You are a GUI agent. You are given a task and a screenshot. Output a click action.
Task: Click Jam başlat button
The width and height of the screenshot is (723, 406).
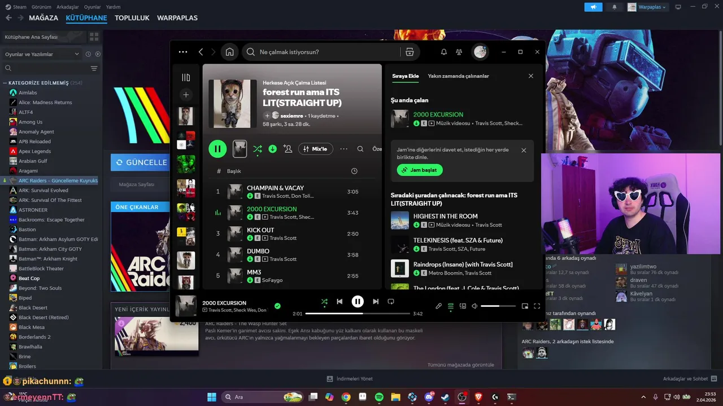coord(420,170)
